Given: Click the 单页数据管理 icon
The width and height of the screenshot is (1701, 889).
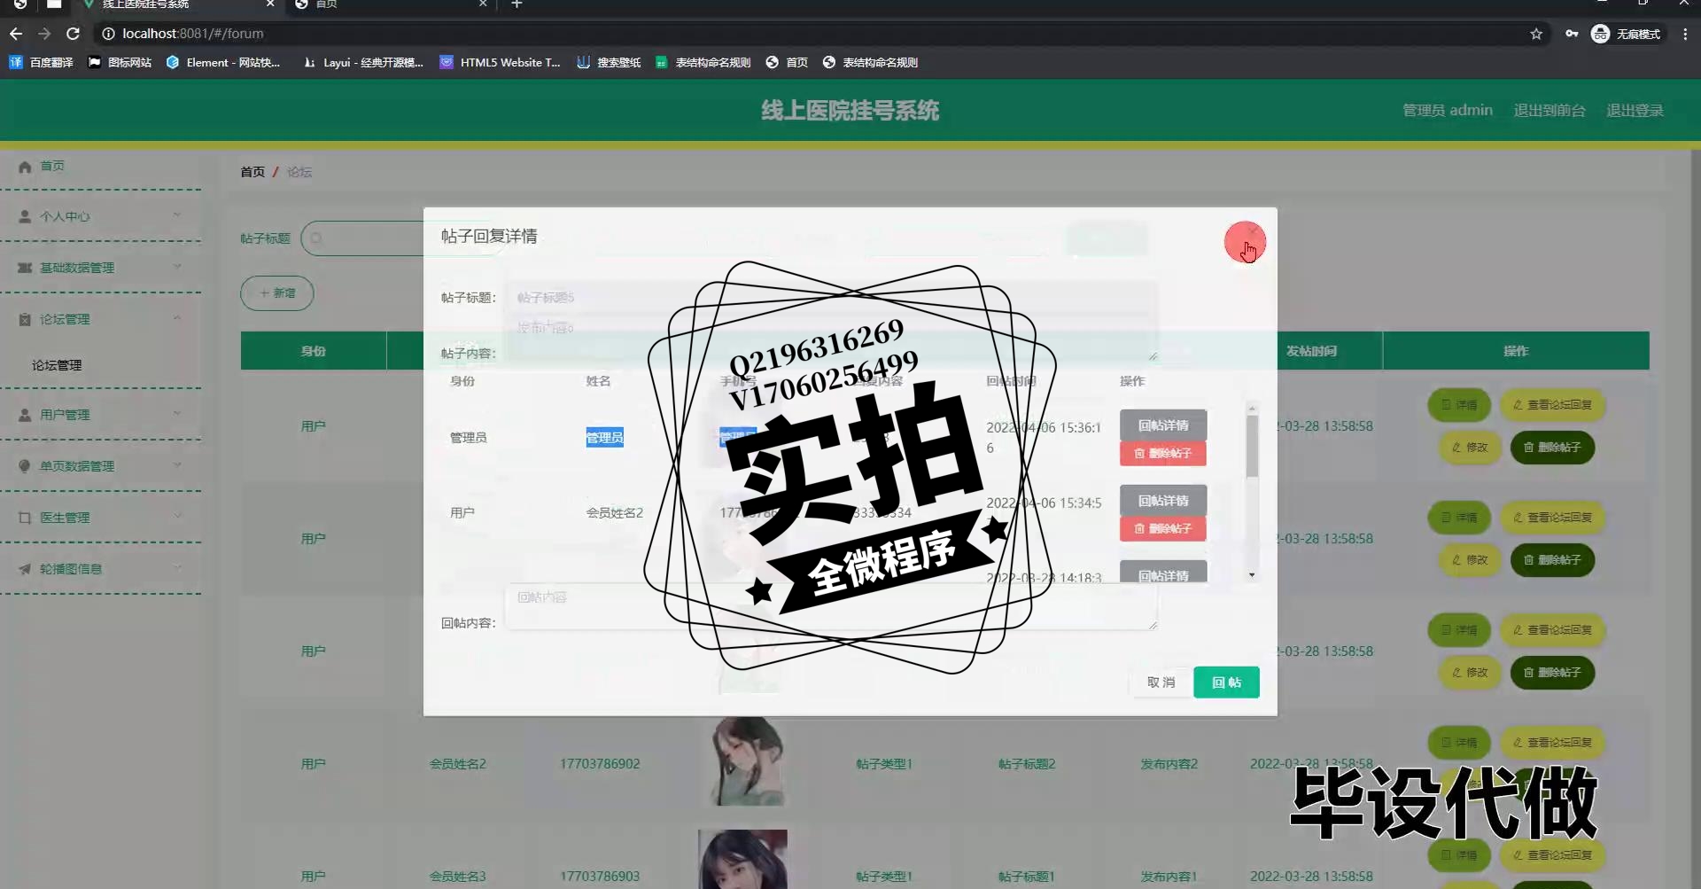Looking at the screenshot, I should [25, 466].
